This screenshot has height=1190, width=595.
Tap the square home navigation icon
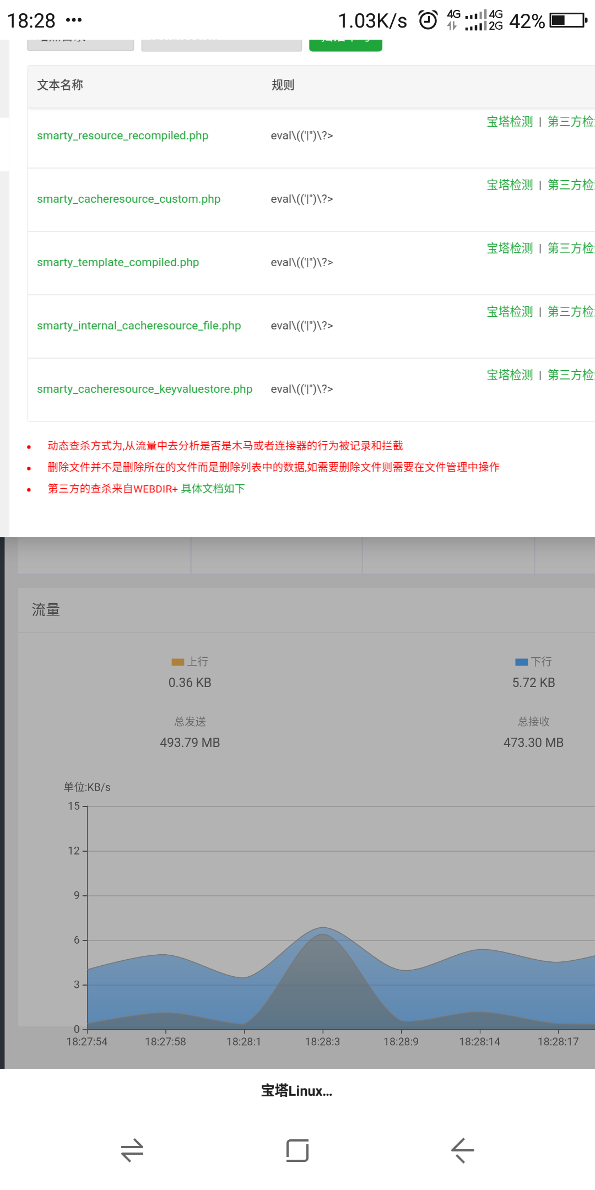click(x=297, y=1150)
